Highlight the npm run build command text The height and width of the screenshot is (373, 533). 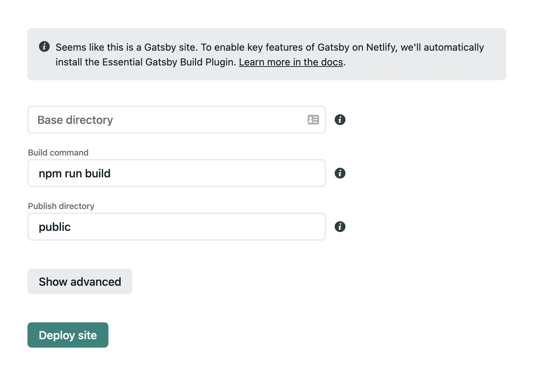point(74,173)
